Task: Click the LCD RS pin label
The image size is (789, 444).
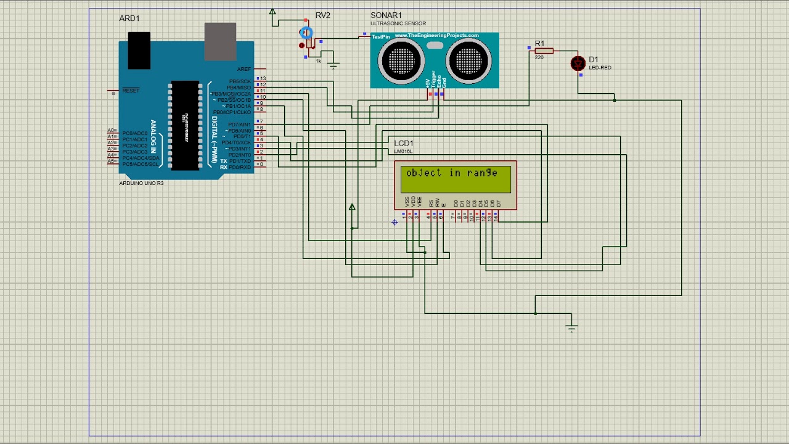Action: (431, 203)
